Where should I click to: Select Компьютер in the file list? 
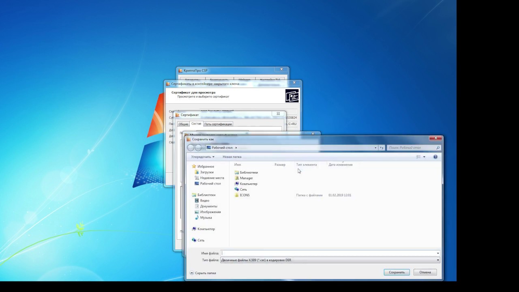point(249,184)
